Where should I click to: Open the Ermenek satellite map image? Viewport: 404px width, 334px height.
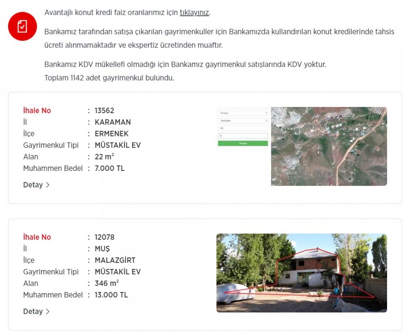328,146
